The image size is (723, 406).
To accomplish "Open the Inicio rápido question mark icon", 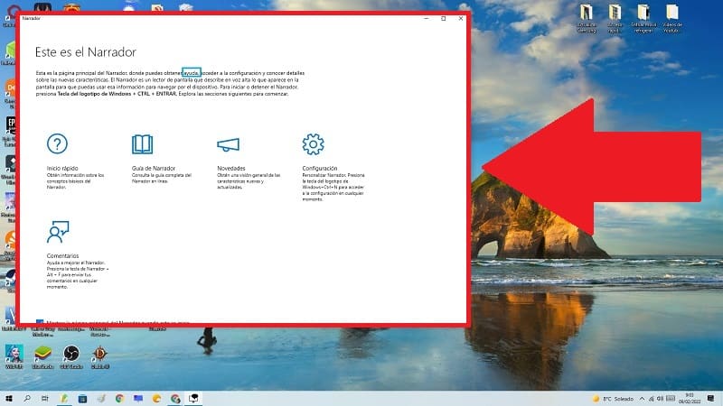I will (57, 143).
